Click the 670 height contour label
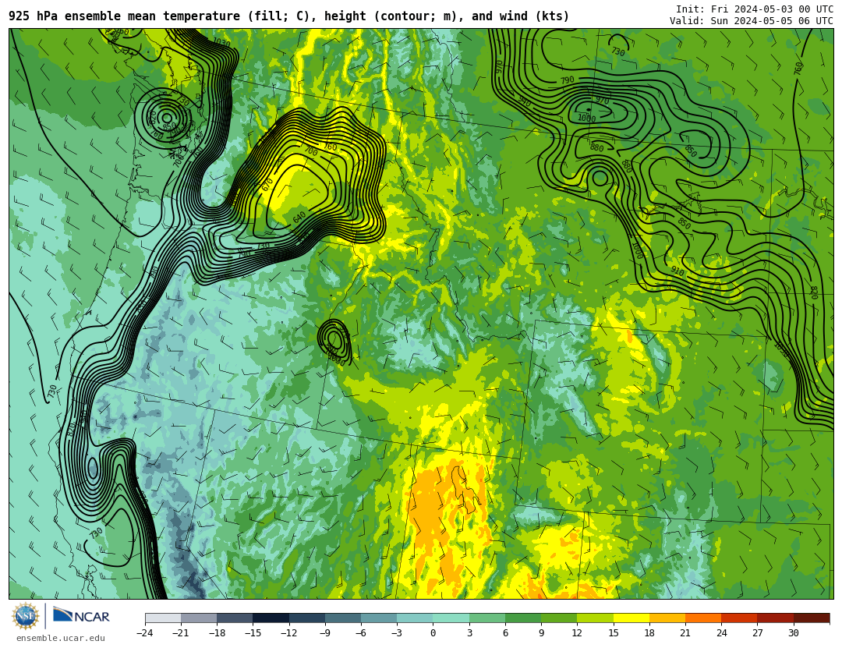This screenshot has height=648, width=842. (267, 185)
